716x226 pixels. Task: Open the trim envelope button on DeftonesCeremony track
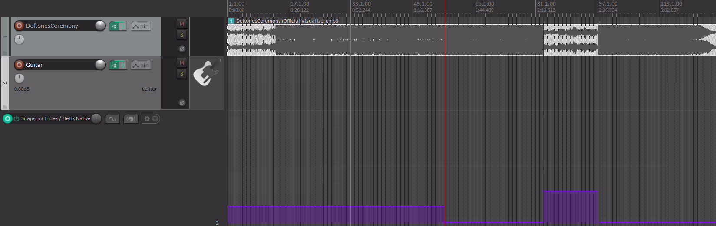coord(141,26)
